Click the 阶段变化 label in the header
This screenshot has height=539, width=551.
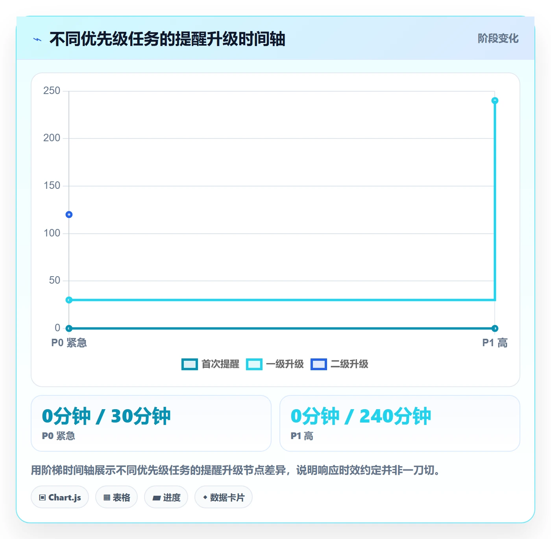498,39
